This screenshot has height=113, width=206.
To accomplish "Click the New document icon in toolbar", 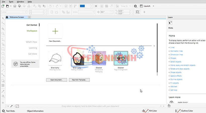I will pyautogui.click(x=3, y=6).
